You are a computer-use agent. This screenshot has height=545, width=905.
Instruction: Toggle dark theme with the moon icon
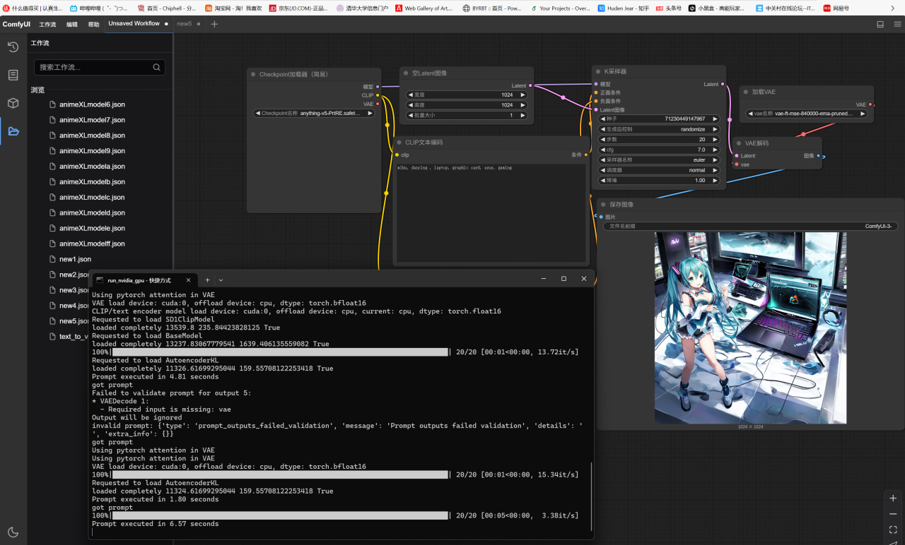click(13, 532)
